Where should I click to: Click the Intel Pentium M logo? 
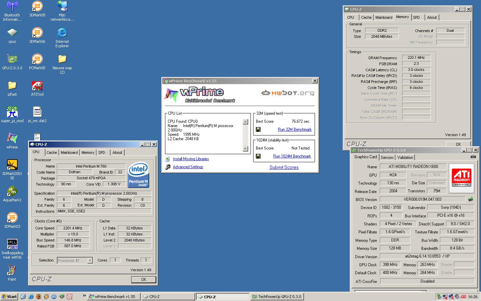point(138,175)
